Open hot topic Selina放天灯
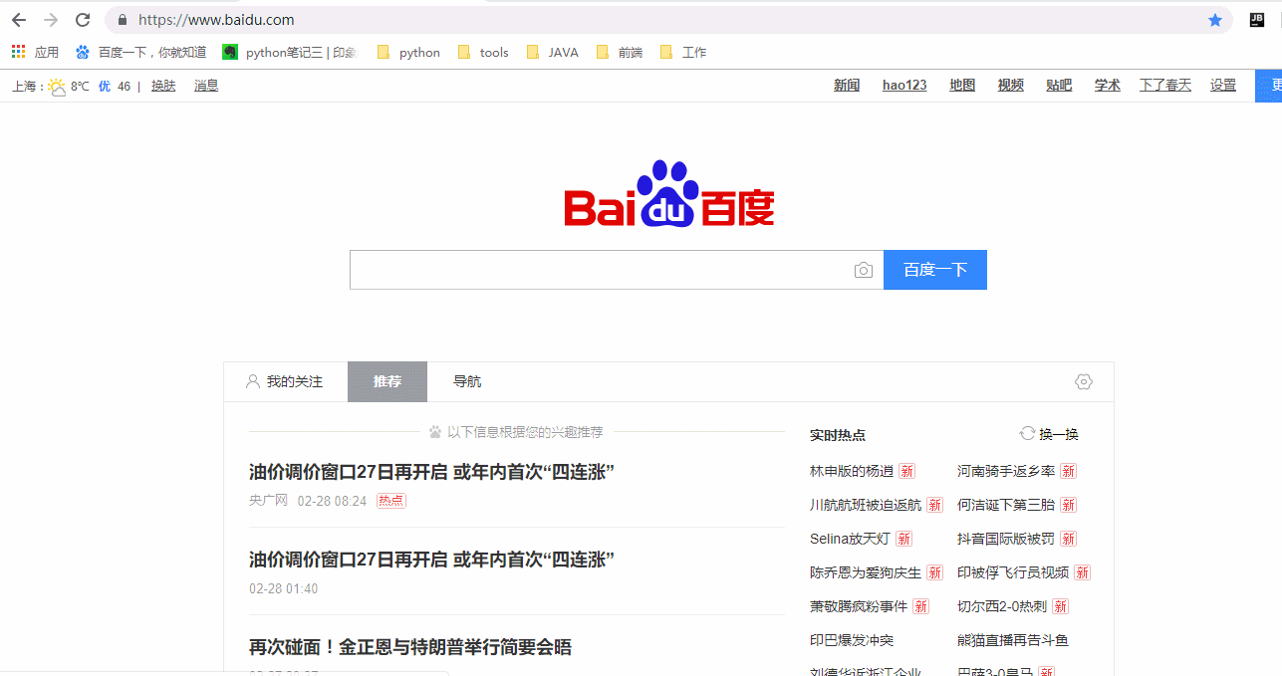This screenshot has height=676, width=1282. 850,539
